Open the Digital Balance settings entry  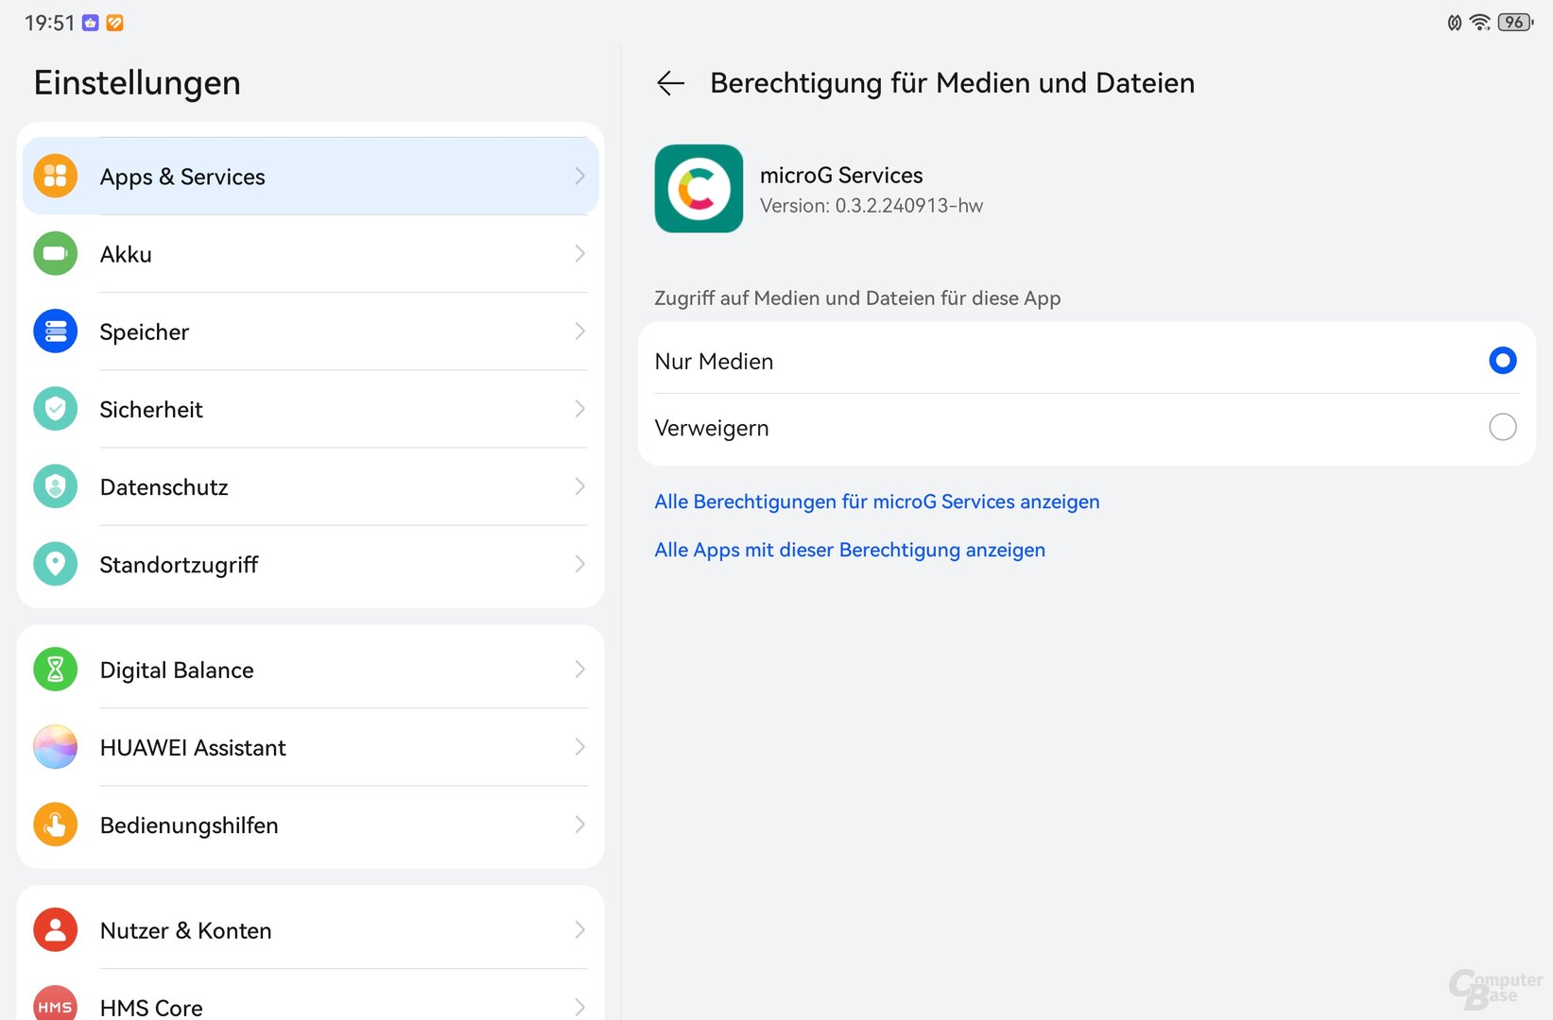(x=310, y=670)
